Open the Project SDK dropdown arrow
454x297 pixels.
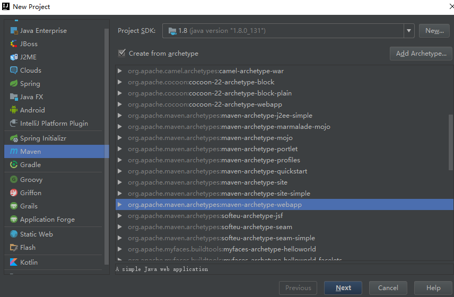click(x=409, y=31)
